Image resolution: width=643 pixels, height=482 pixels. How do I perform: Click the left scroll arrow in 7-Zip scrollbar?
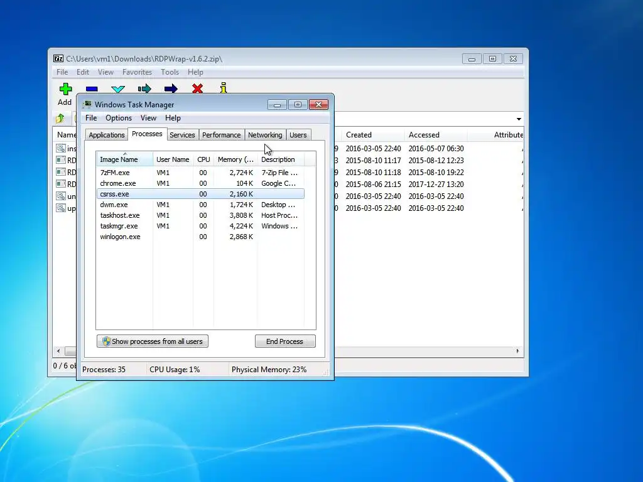[x=58, y=351]
